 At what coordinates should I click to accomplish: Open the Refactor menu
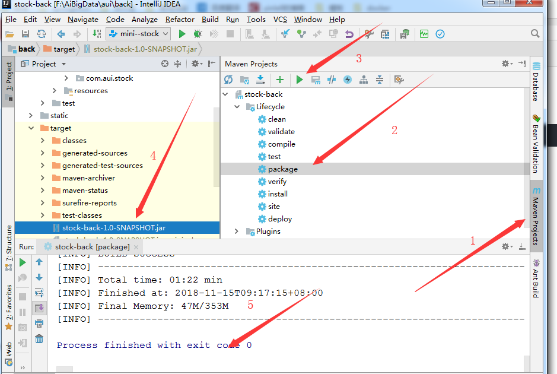pos(180,20)
